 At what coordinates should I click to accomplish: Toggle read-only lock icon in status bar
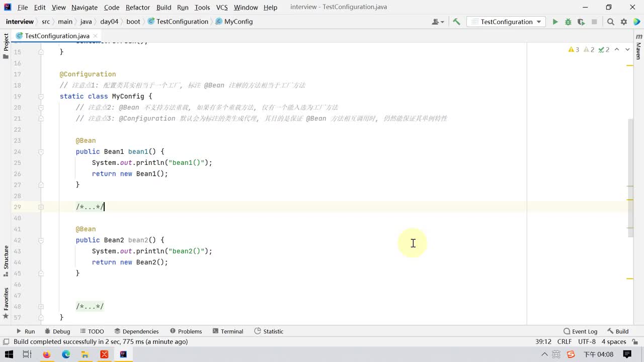pyautogui.click(x=635, y=341)
